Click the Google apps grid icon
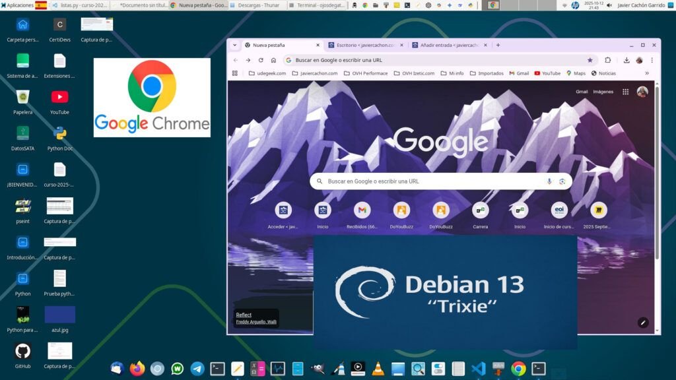 [x=625, y=92]
